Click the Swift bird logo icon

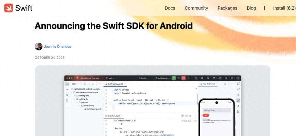click(9, 8)
